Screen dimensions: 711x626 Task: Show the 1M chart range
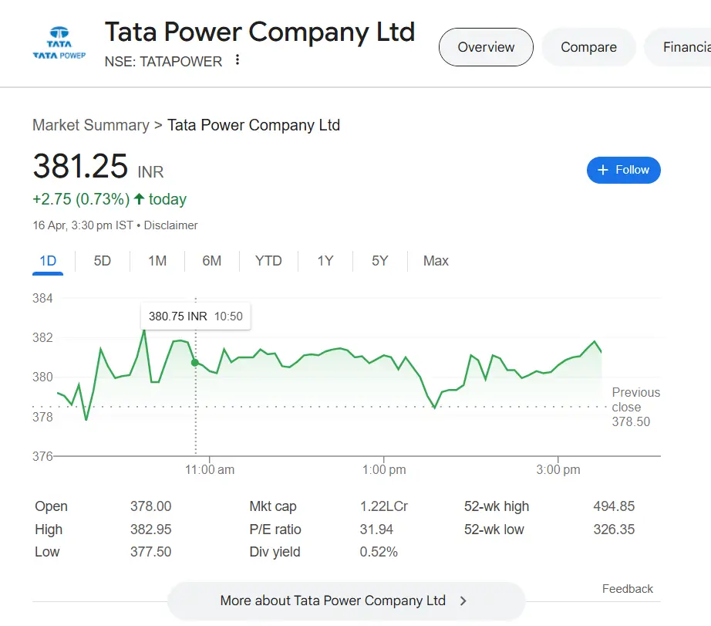click(157, 261)
